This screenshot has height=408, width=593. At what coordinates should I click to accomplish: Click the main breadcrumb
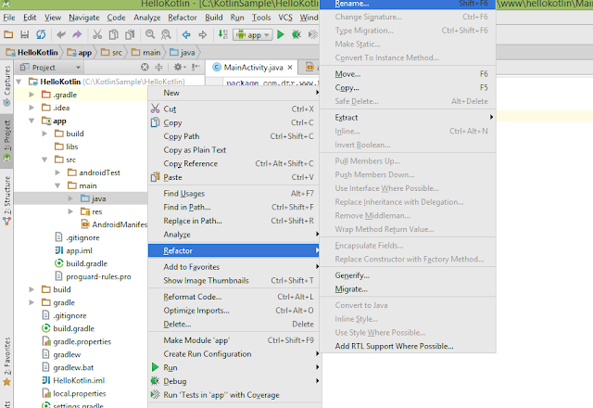(146, 52)
